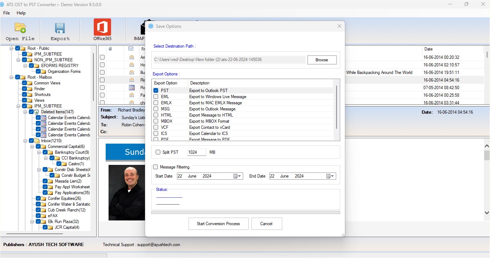The image size is (490, 258).
Task: Collapse the Root - Public tree node
Action: tap(12, 48)
